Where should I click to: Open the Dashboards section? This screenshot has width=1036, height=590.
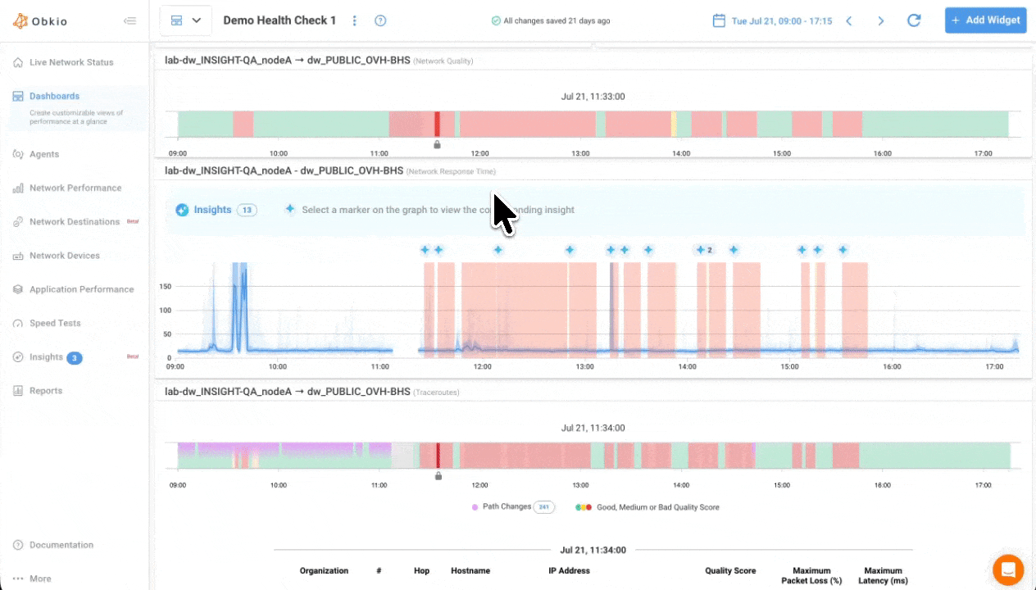click(54, 96)
